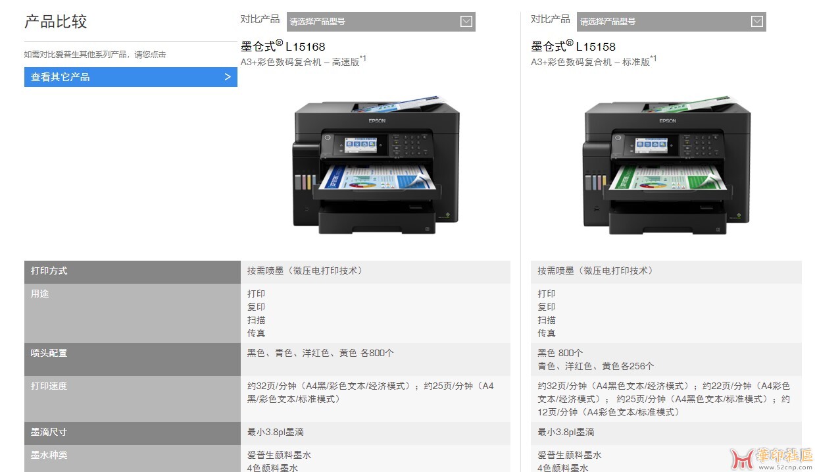Click dropdown arrow icon above L15158

[x=757, y=22]
